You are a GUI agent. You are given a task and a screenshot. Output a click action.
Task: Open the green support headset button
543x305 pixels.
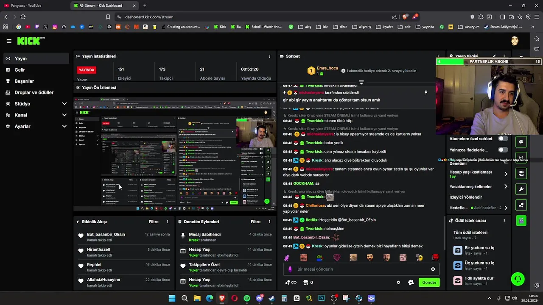click(x=518, y=279)
